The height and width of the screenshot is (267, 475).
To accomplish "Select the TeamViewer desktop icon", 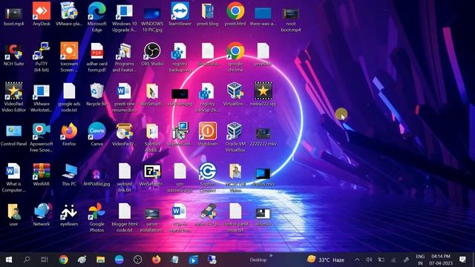I will [x=180, y=14].
